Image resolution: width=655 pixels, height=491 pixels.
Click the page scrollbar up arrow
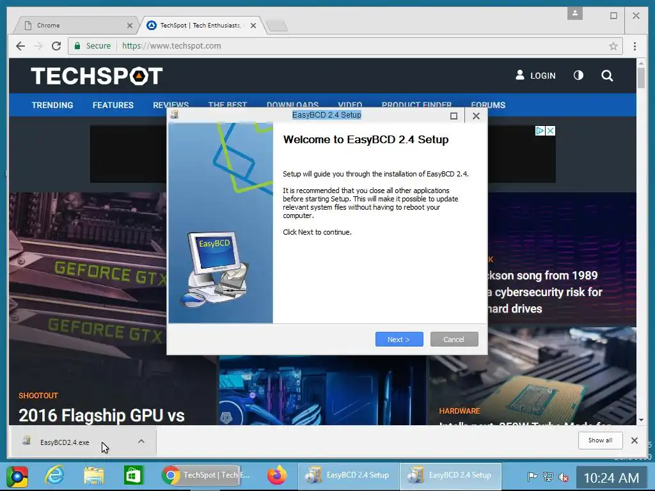point(641,63)
